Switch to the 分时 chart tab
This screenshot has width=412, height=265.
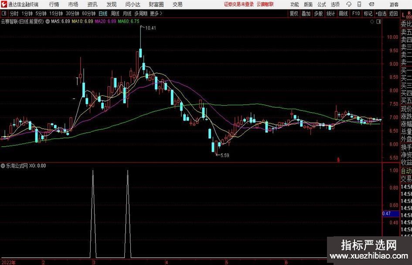[14, 13]
